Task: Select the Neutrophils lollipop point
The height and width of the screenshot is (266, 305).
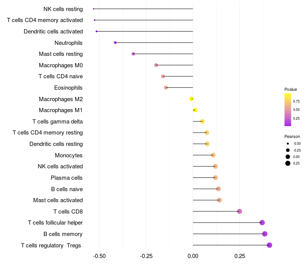Action: 115,43
